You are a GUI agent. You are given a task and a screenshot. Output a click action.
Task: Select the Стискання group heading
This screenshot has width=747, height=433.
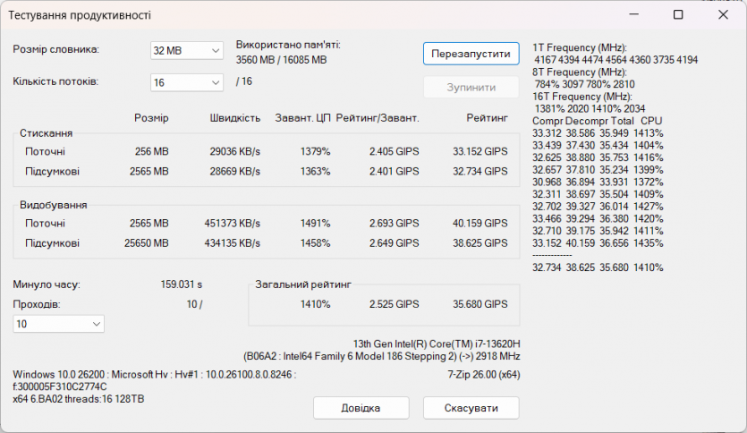click(47, 132)
